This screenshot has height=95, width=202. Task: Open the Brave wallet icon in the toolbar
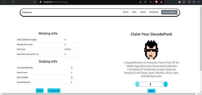click(194, 2)
